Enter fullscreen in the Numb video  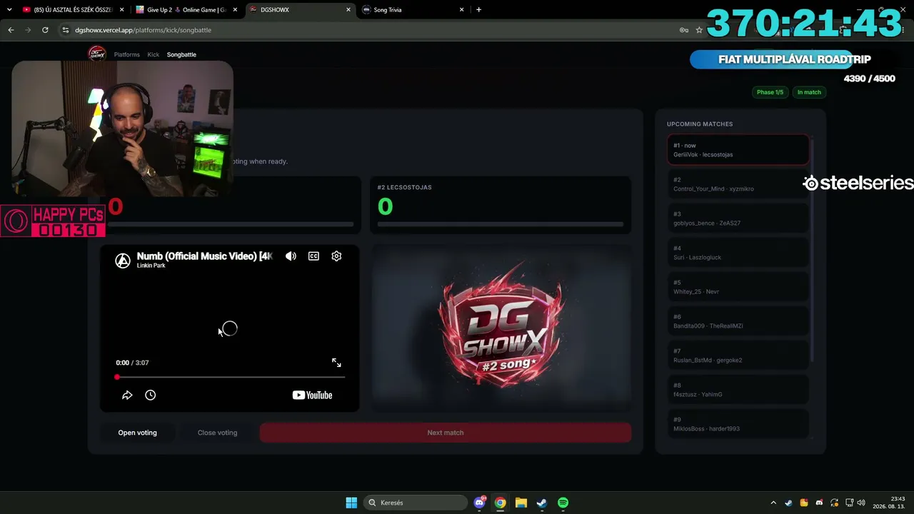tap(336, 363)
